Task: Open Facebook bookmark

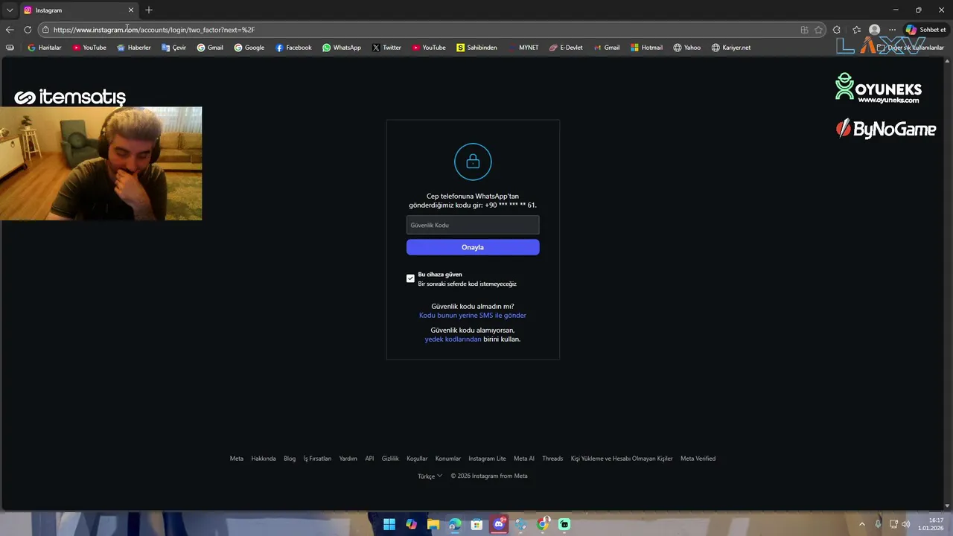Action: click(293, 48)
